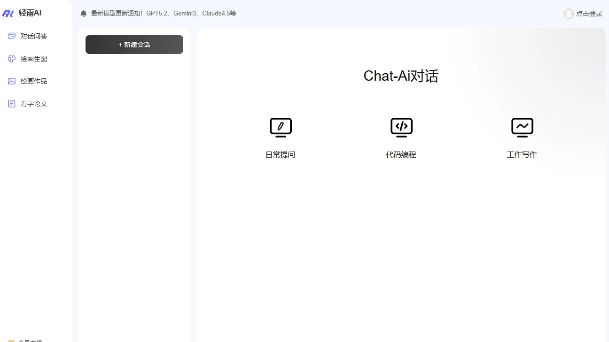Click the palette icon beside 绘画生图
The width and height of the screenshot is (609, 342).
12,59
